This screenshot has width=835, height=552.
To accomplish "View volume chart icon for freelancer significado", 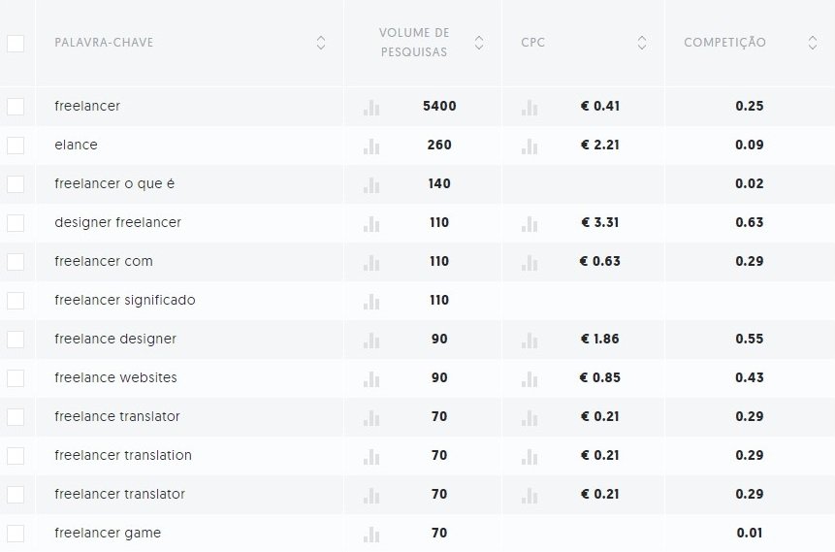I will [371, 301].
